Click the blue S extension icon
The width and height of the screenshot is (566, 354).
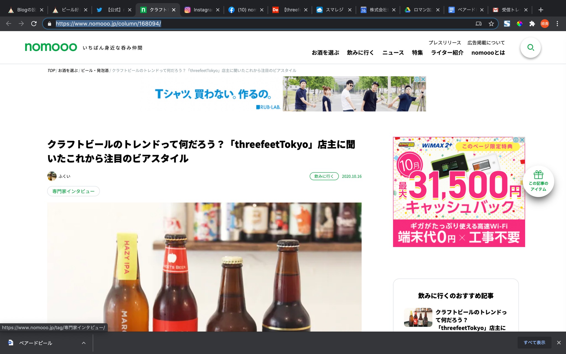point(507,24)
